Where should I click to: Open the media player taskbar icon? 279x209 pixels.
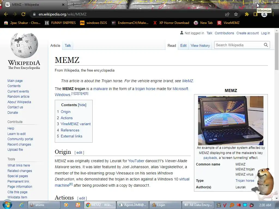click(66, 205)
